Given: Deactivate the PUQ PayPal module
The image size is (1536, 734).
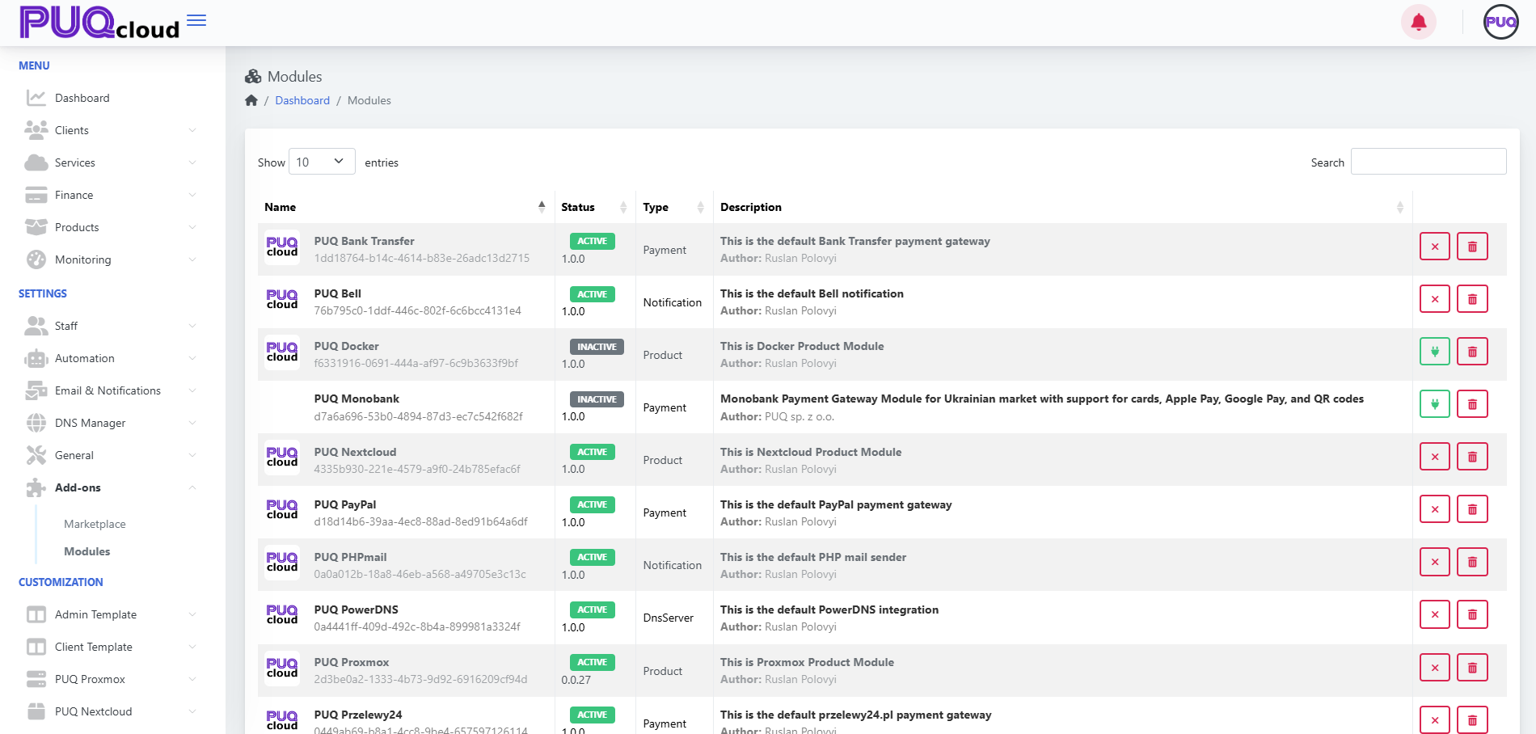Looking at the screenshot, I should [x=1434, y=509].
